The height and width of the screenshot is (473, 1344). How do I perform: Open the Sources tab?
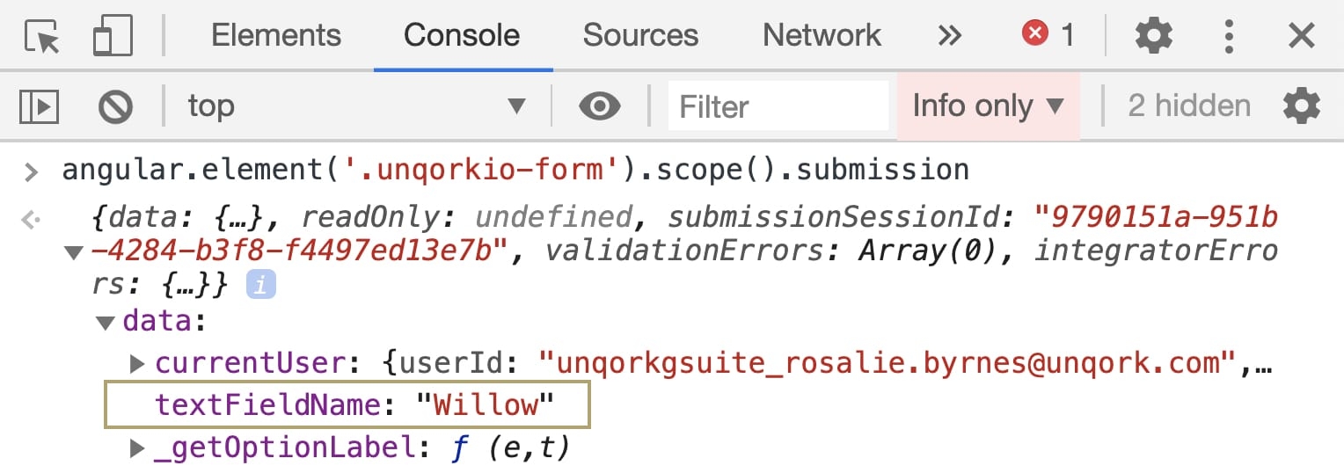[x=640, y=35]
